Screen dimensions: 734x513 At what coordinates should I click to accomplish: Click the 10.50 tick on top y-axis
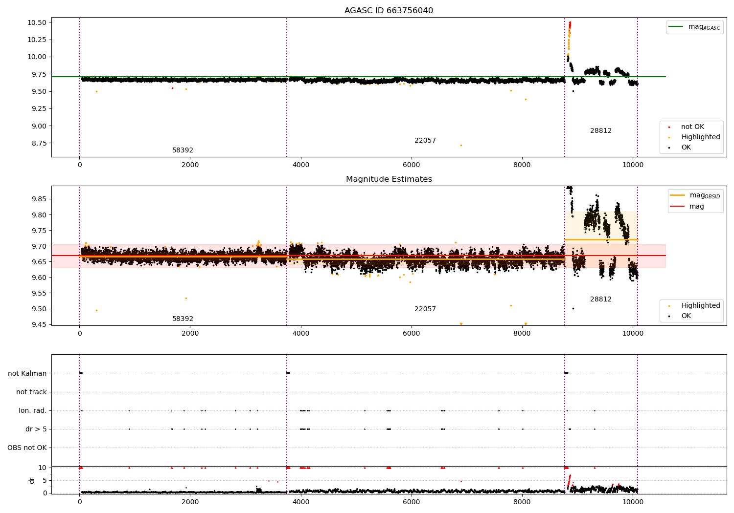pos(37,22)
